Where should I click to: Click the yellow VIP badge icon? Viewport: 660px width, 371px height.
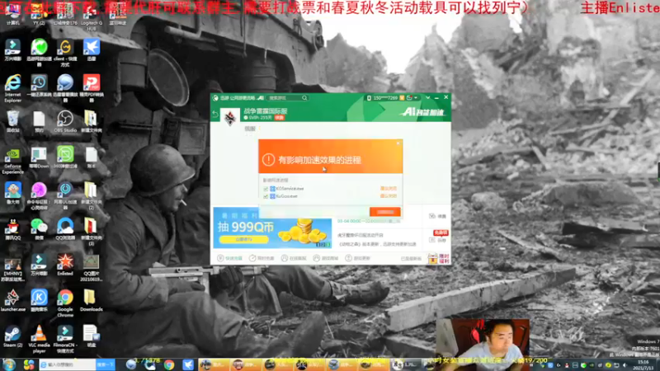click(x=402, y=97)
